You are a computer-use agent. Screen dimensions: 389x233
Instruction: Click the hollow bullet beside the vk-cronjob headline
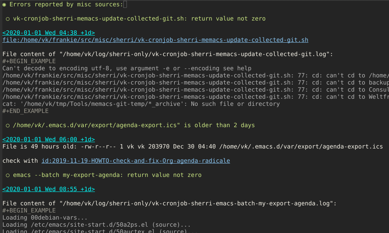7,18
